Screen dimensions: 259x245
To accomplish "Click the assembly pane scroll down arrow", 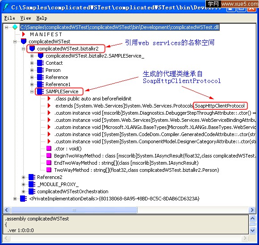I will coord(253,230).
